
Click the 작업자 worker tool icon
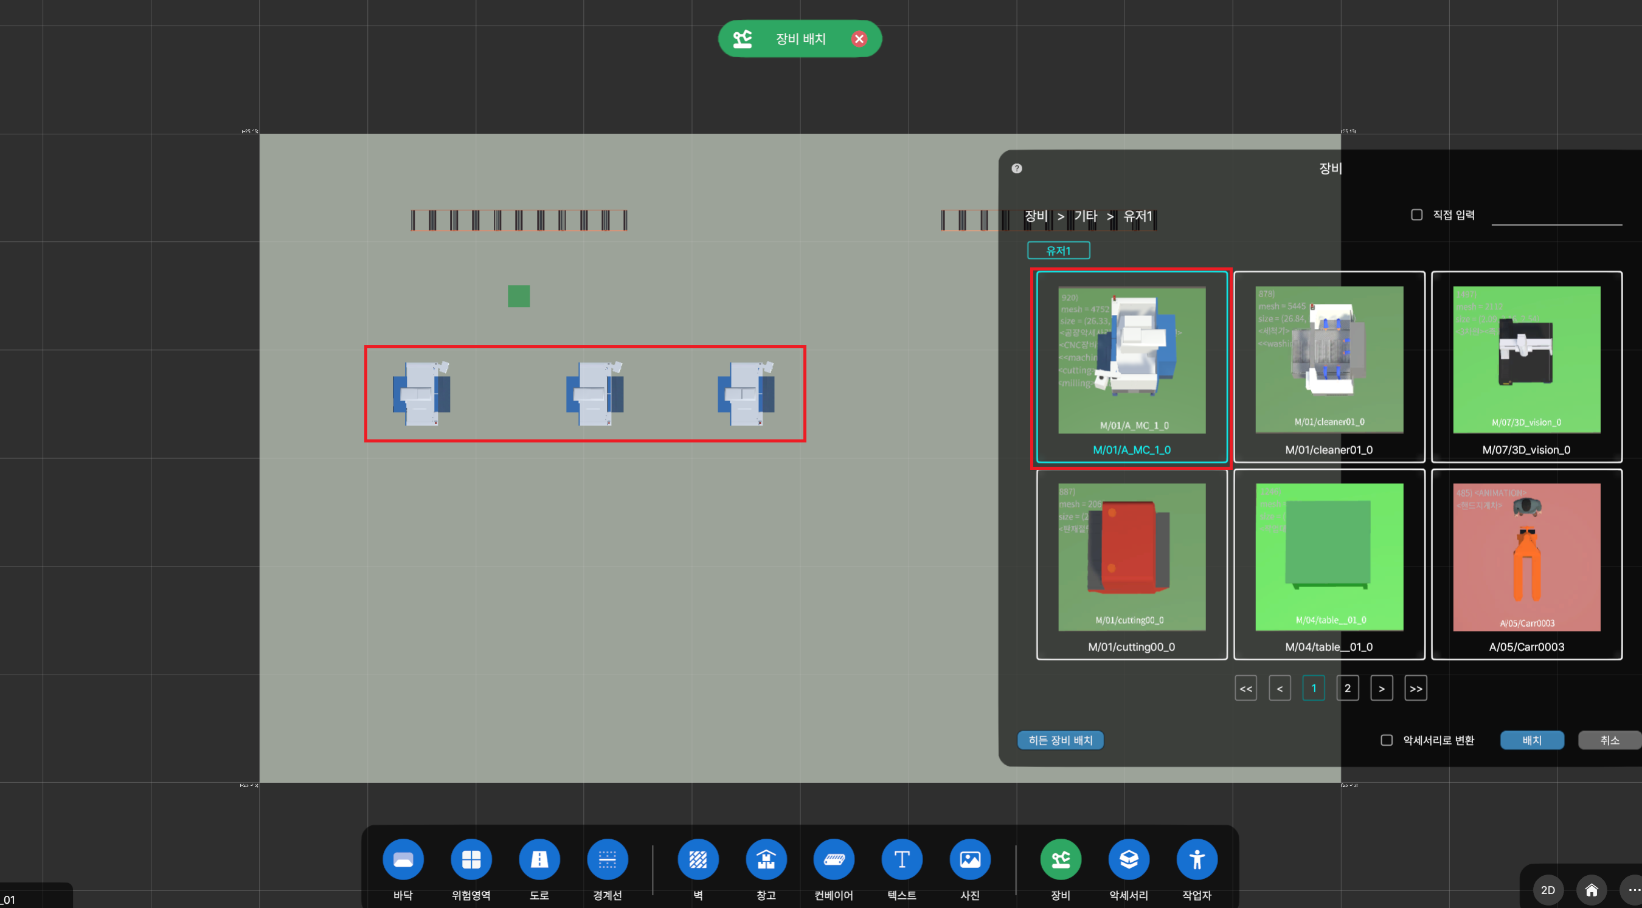tap(1196, 859)
